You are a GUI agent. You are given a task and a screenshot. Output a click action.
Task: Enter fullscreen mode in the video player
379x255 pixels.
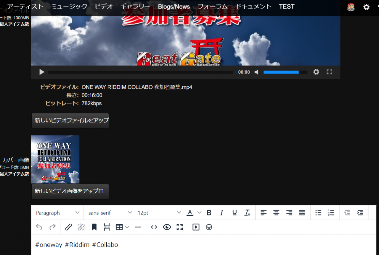coord(329,72)
